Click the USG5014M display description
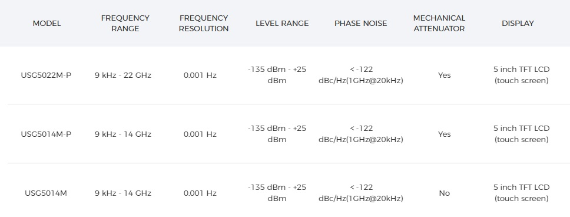 click(x=521, y=193)
